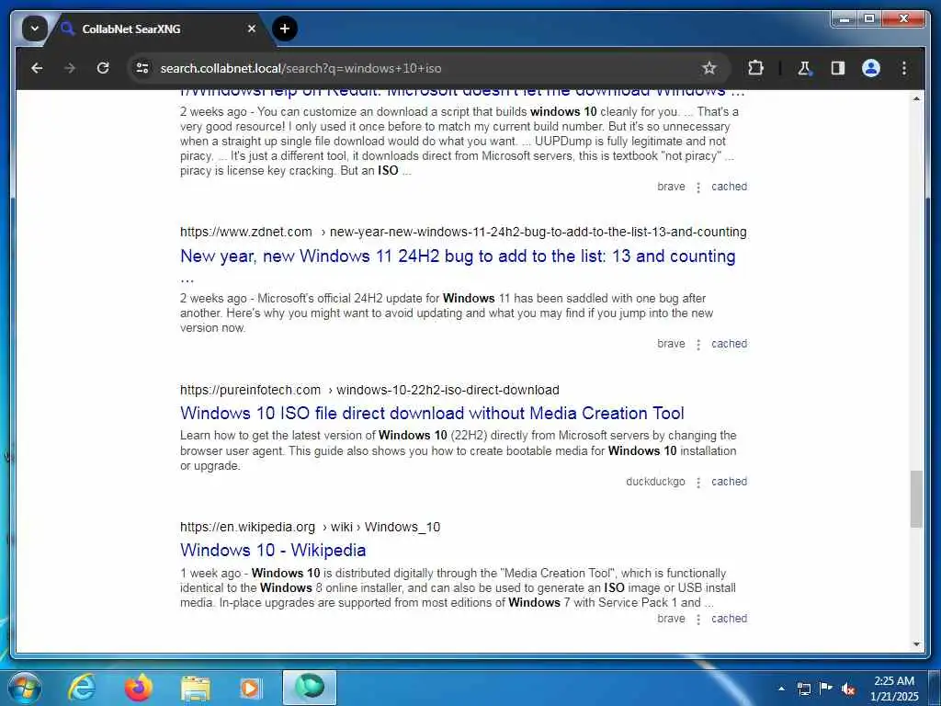This screenshot has height=706, width=941.
Task: Click the browser forward arrow
Action: 70,68
